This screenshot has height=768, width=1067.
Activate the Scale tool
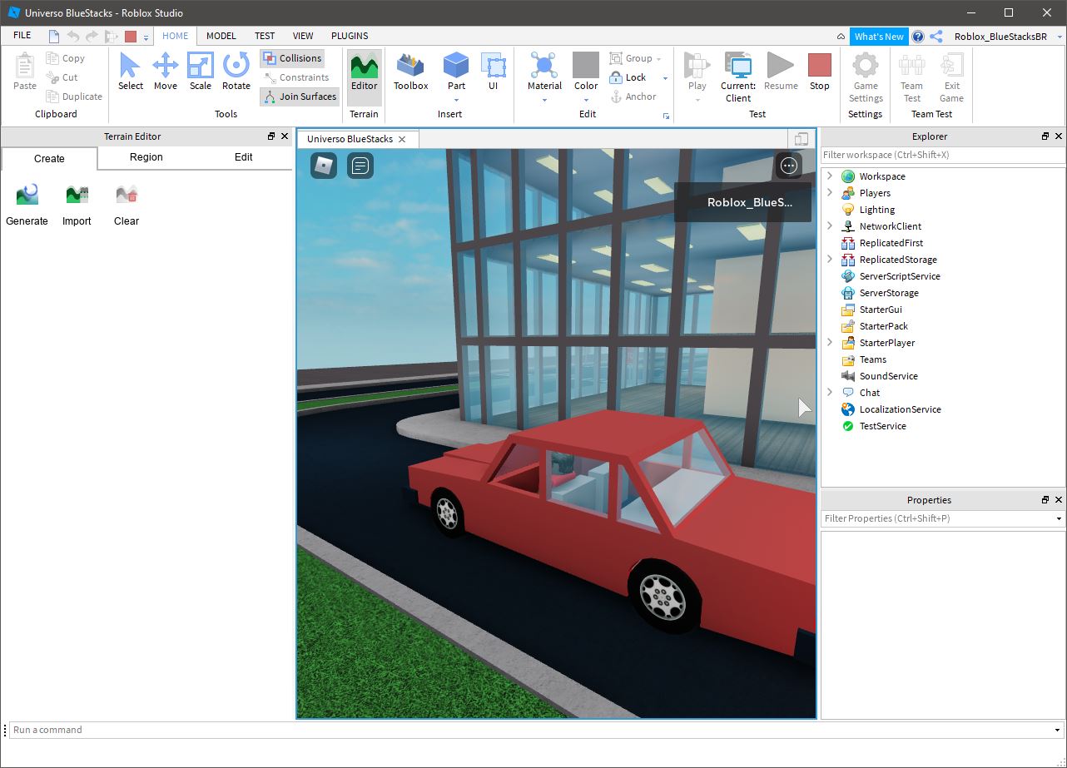(x=200, y=72)
